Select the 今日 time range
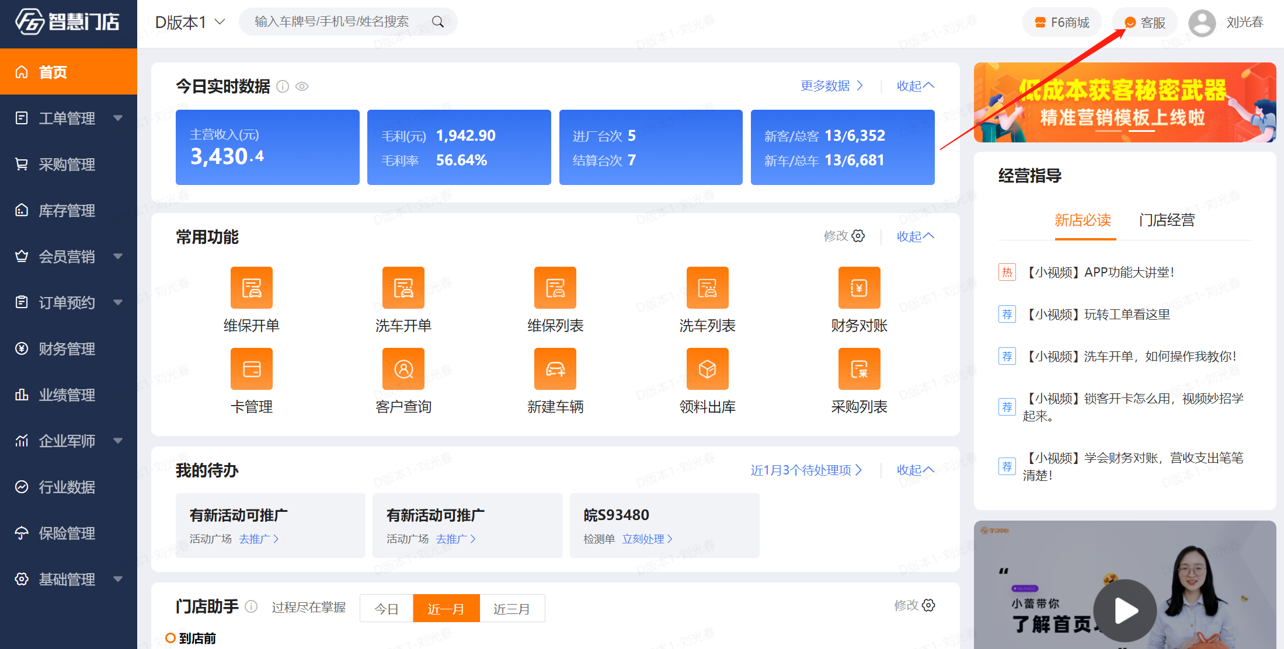This screenshot has width=1284, height=649. click(387, 609)
